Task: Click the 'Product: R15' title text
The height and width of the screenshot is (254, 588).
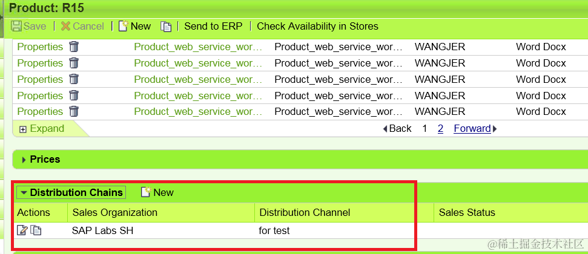Action: coord(47,7)
